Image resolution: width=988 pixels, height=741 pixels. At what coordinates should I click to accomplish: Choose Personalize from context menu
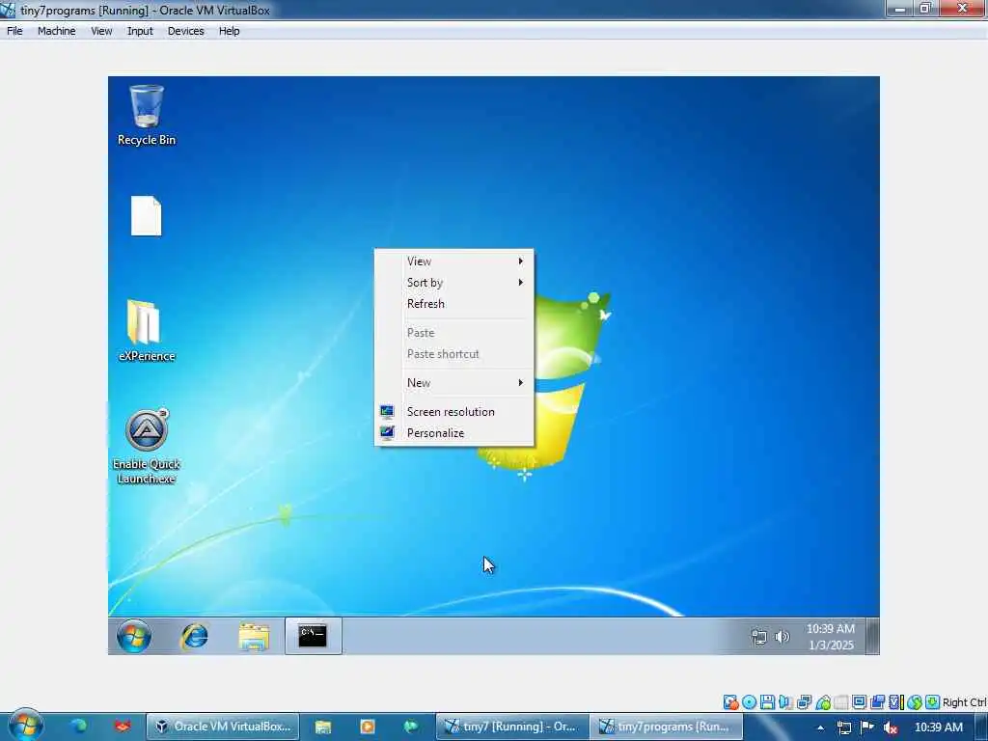pyautogui.click(x=453, y=433)
